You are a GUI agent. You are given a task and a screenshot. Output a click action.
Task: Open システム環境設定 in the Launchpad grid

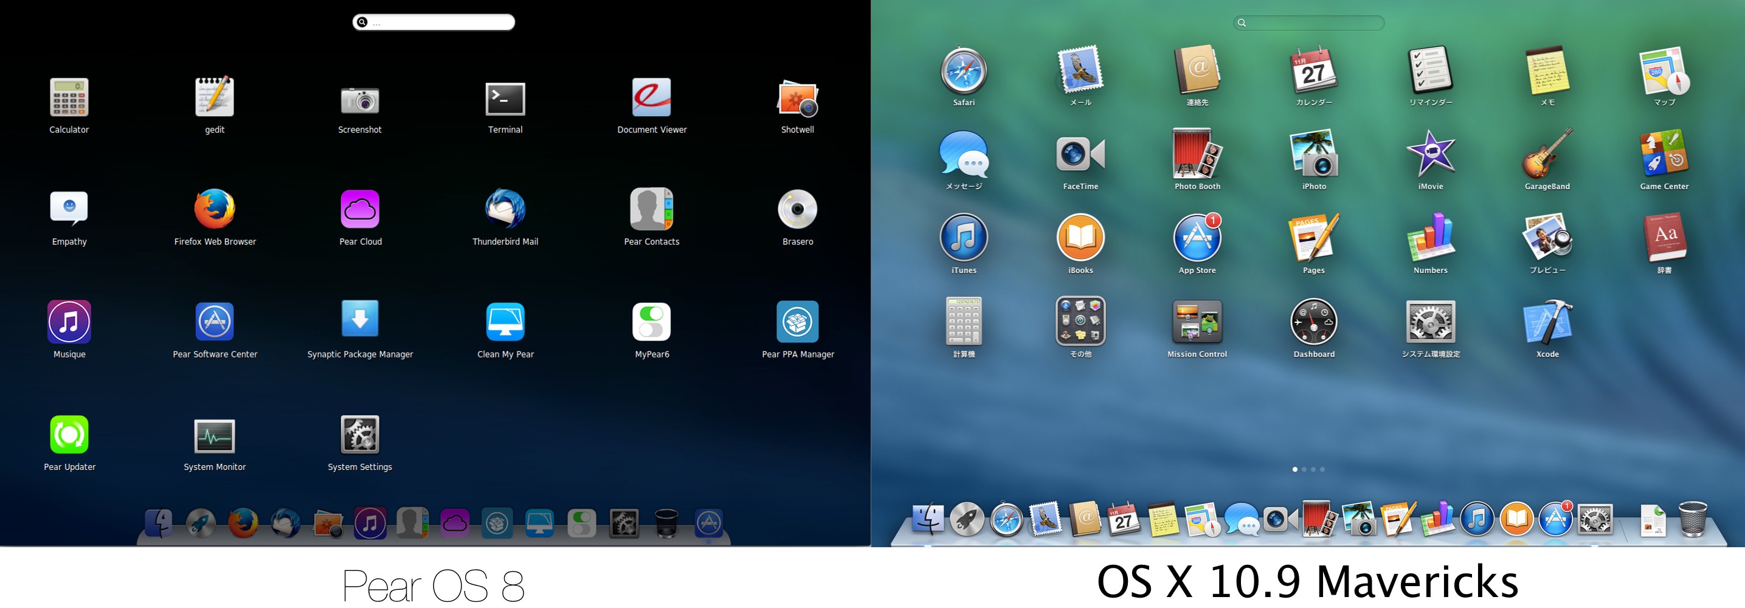coord(1431,322)
